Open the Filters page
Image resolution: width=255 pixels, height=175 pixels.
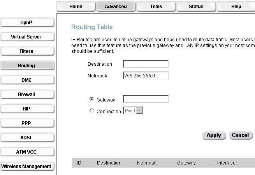coord(26,51)
